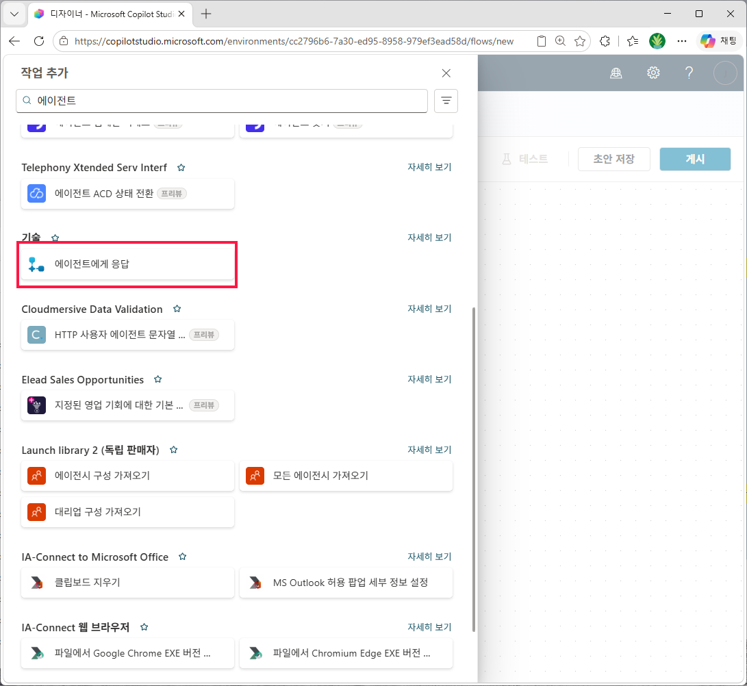Select MS Outlook 허용 팝업 세부 정보 설정
Image resolution: width=747 pixels, height=686 pixels.
pyautogui.click(x=346, y=583)
